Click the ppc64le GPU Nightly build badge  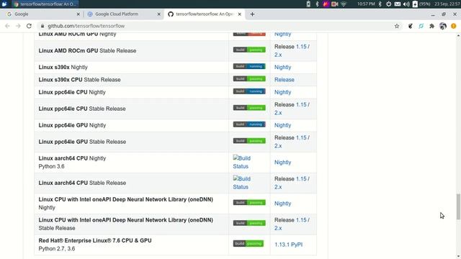[249, 124]
